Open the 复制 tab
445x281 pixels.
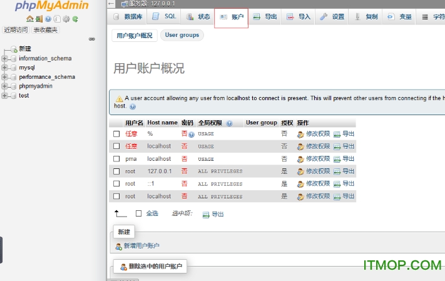366,17
